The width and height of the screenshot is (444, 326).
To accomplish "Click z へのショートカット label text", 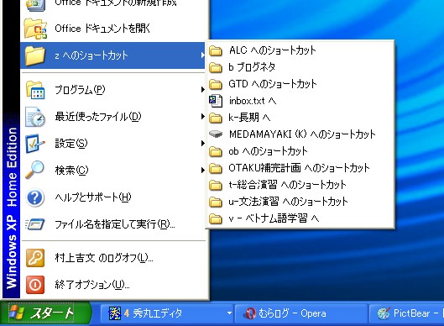I will [x=91, y=55].
